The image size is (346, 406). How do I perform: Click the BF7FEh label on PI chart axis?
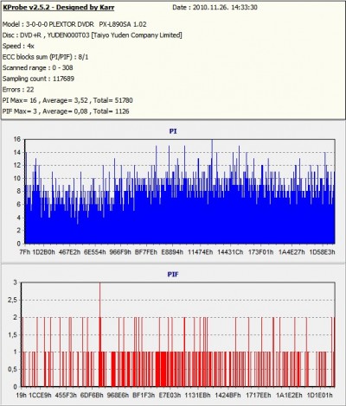coord(146,252)
